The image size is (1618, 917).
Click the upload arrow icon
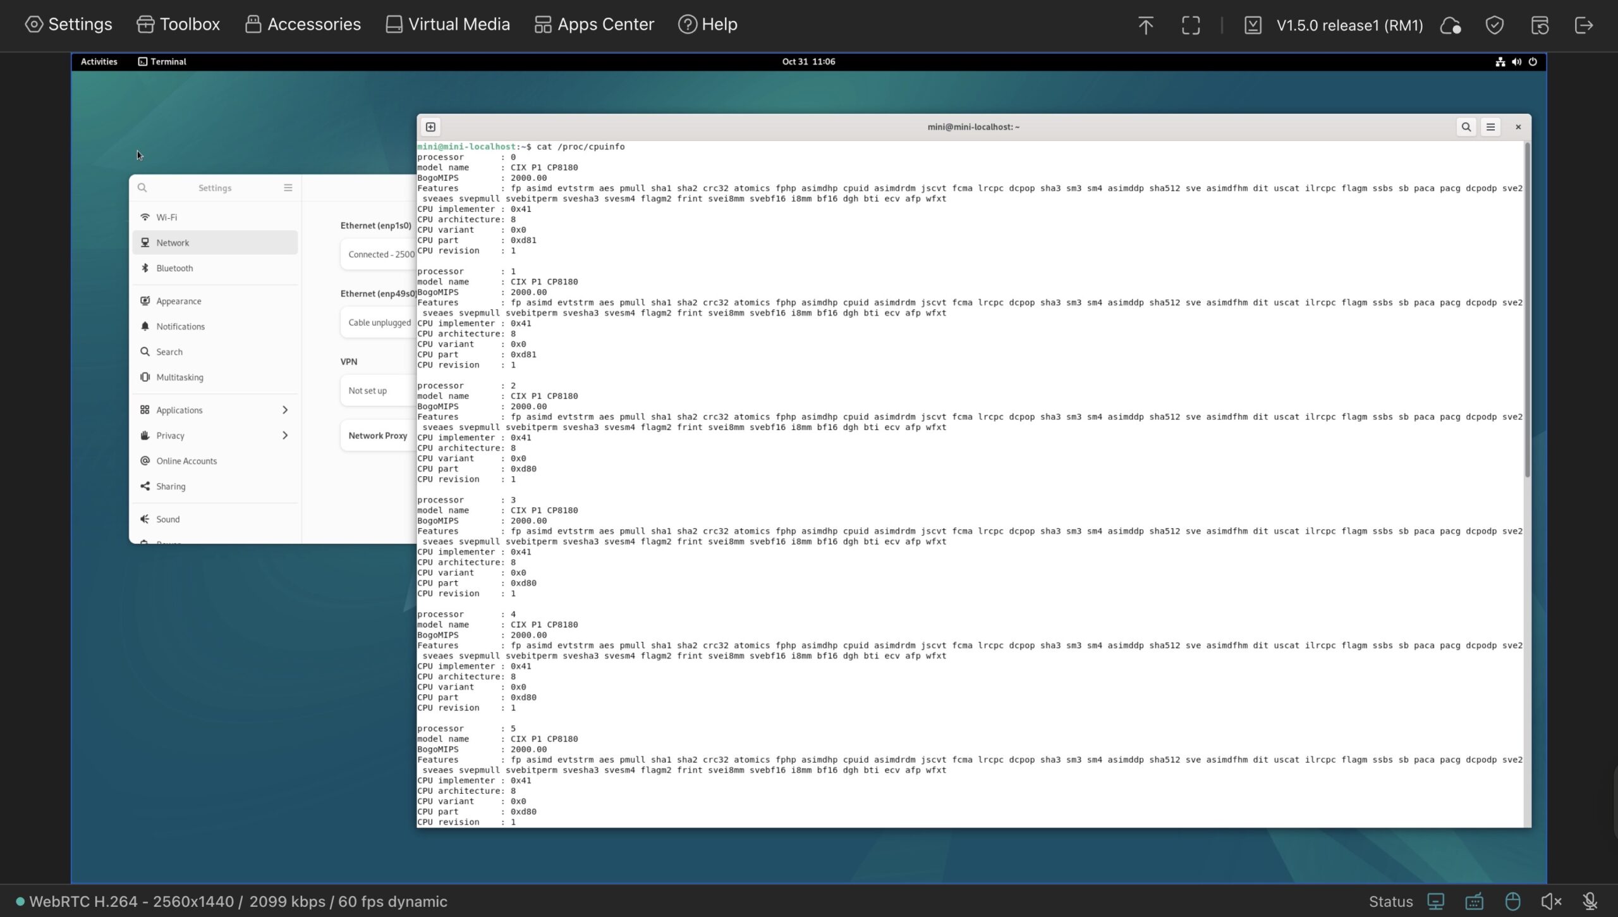coord(1145,25)
